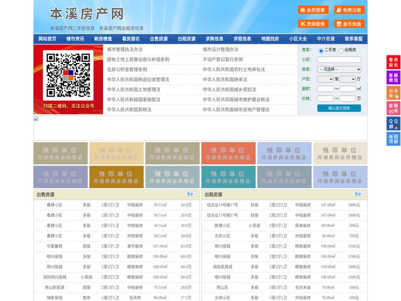
Task: Open 新房楼盘 navigation item
Action: pos(103,39)
